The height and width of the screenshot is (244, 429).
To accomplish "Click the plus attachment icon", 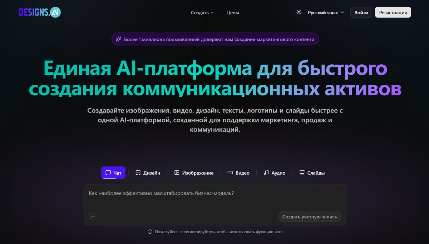I will [93, 216].
